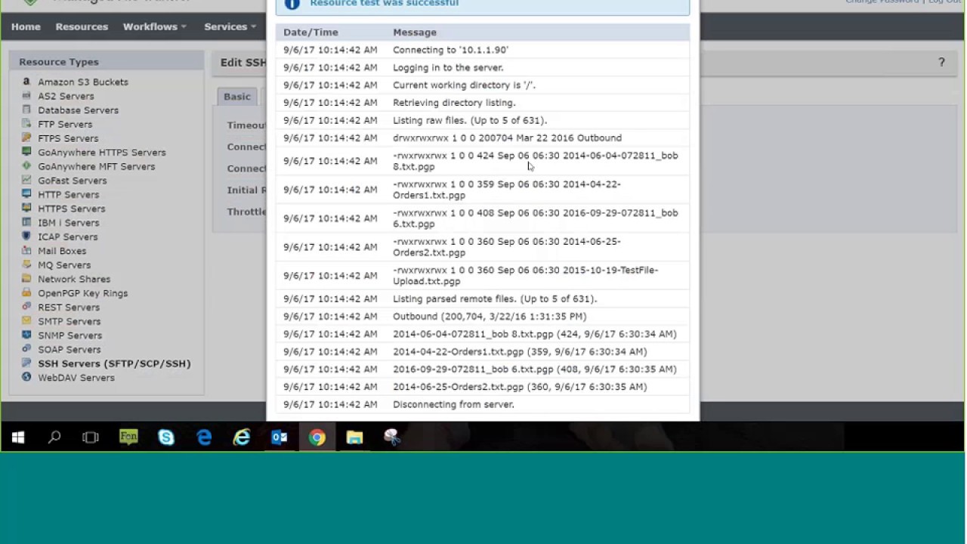Open AS2 Servers resource type
The image size is (967, 544).
66,96
